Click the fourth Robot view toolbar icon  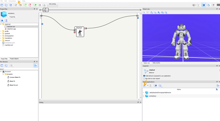tap(155, 13)
